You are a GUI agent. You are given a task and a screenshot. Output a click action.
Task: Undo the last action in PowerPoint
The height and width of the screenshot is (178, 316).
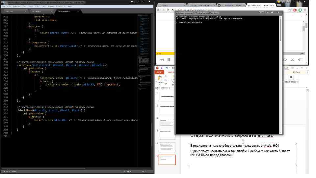167,68
